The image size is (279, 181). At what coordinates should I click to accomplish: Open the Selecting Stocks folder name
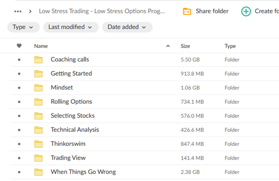coord(72,116)
